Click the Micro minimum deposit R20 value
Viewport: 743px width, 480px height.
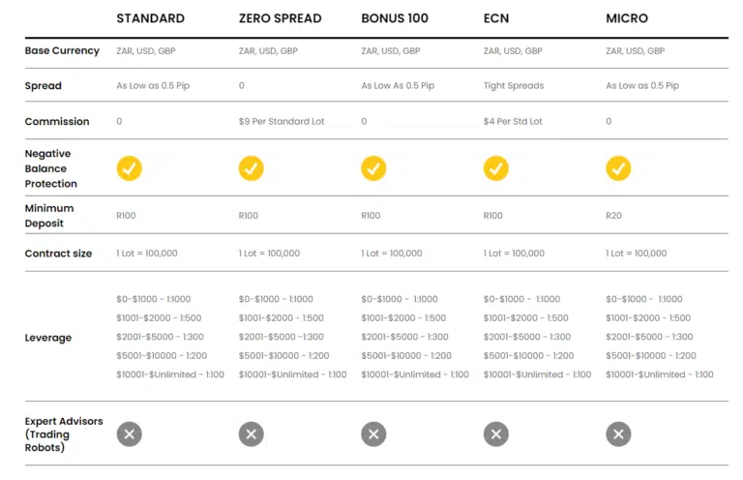pyautogui.click(x=614, y=216)
